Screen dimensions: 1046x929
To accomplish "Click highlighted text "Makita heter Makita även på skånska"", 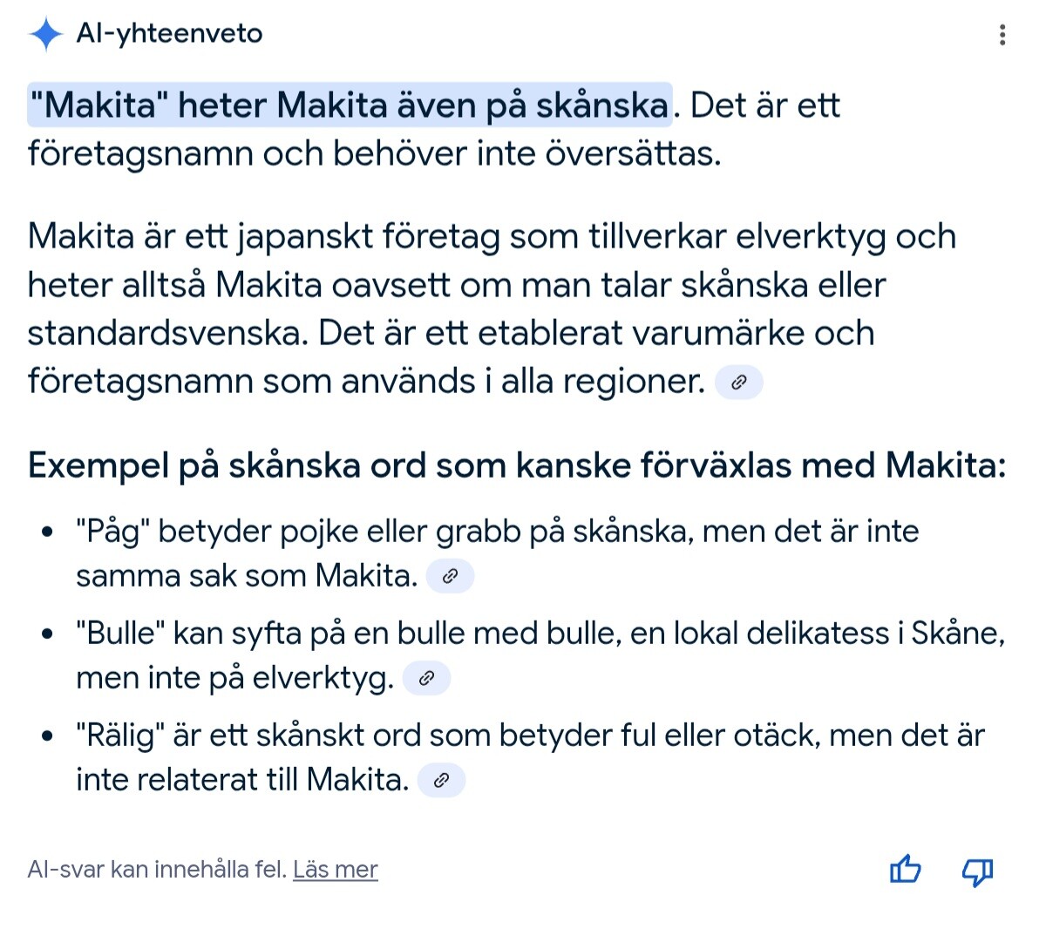I will coord(350,105).
